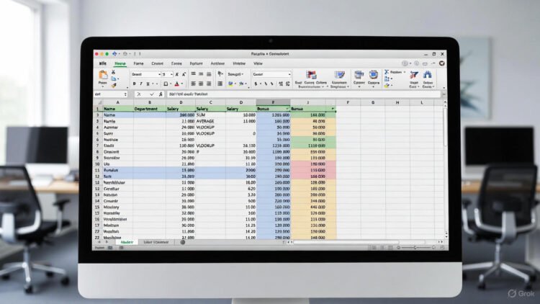Open the font size dropdown
Screen dimensions: 540x304
[x=171, y=74]
